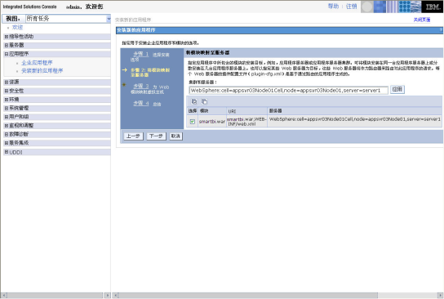Open the 视图 view dropdown
Screen dimensions: 444x299
click(x=68, y=19)
